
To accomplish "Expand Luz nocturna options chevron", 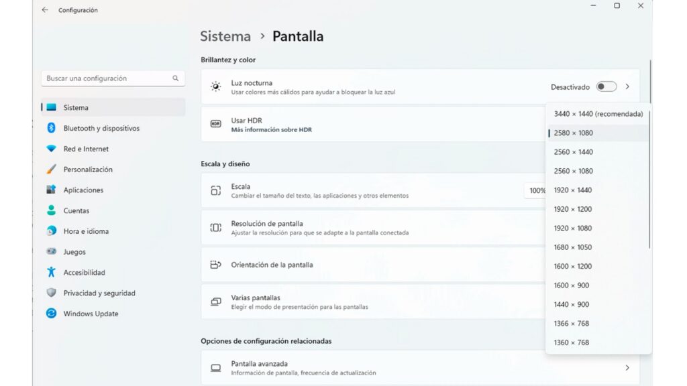I will [x=627, y=87].
